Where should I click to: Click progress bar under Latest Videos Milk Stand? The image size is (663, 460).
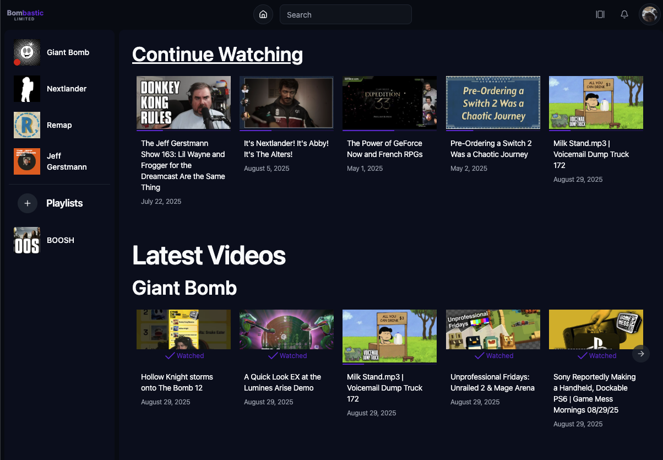tap(389, 364)
